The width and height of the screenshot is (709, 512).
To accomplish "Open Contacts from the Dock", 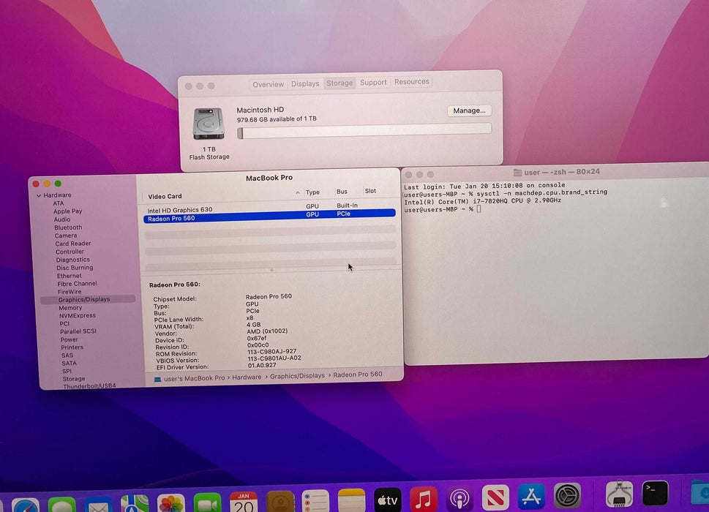I will [x=280, y=502].
